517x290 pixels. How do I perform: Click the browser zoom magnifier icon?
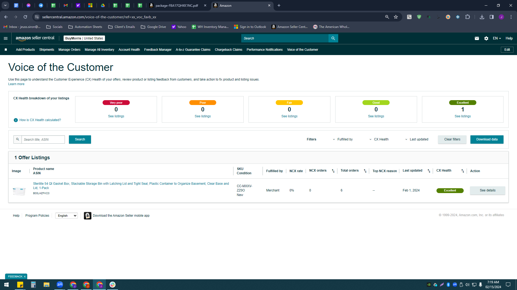(387, 17)
